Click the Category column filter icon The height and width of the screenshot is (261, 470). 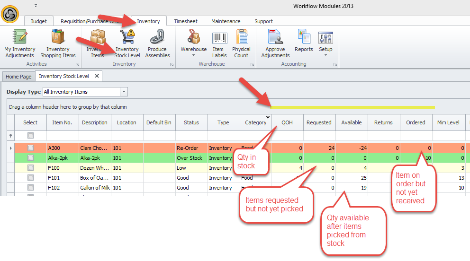coord(268,117)
